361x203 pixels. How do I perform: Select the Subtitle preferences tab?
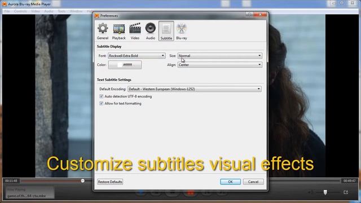point(166,31)
